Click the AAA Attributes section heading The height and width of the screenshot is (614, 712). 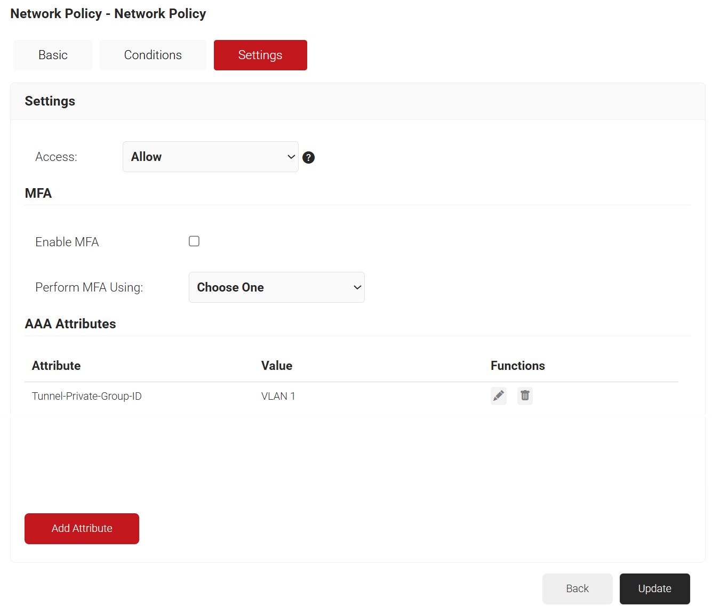(x=70, y=324)
